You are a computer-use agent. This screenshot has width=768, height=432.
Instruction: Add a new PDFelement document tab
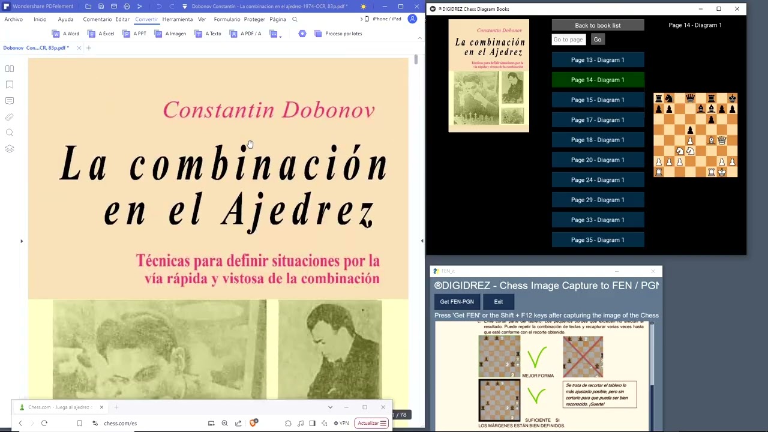click(89, 48)
